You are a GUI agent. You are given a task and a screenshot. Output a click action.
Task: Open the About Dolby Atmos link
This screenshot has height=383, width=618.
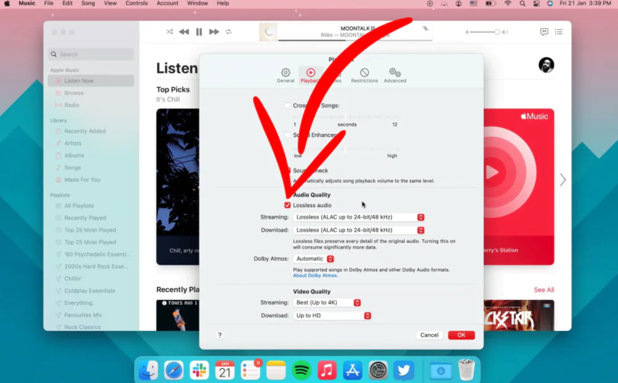coord(315,275)
